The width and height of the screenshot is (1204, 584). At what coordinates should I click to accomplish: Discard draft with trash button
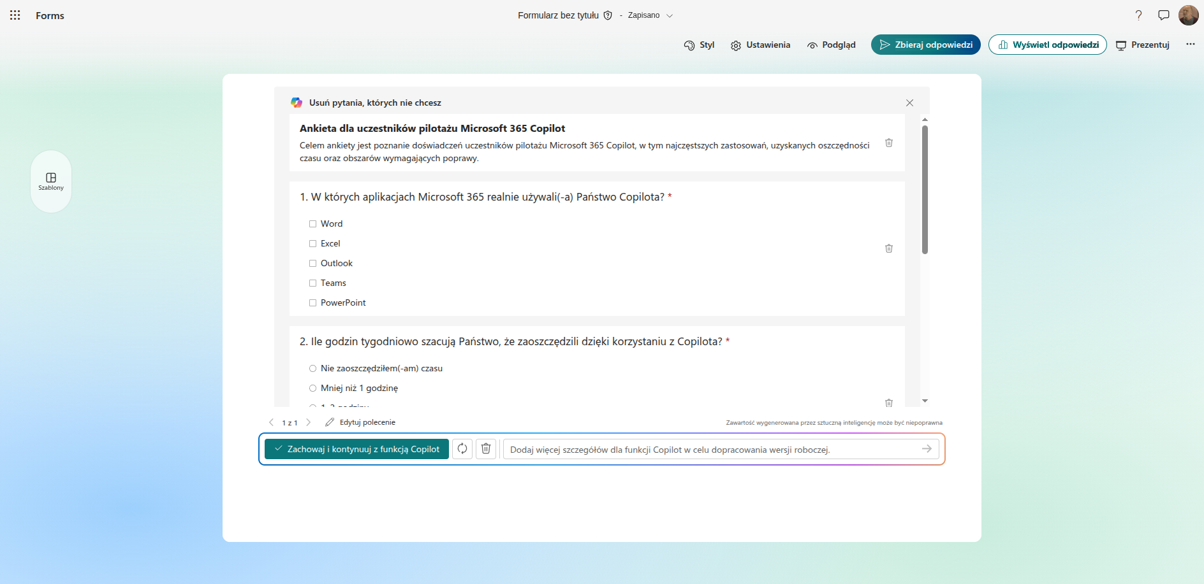click(x=486, y=449)
